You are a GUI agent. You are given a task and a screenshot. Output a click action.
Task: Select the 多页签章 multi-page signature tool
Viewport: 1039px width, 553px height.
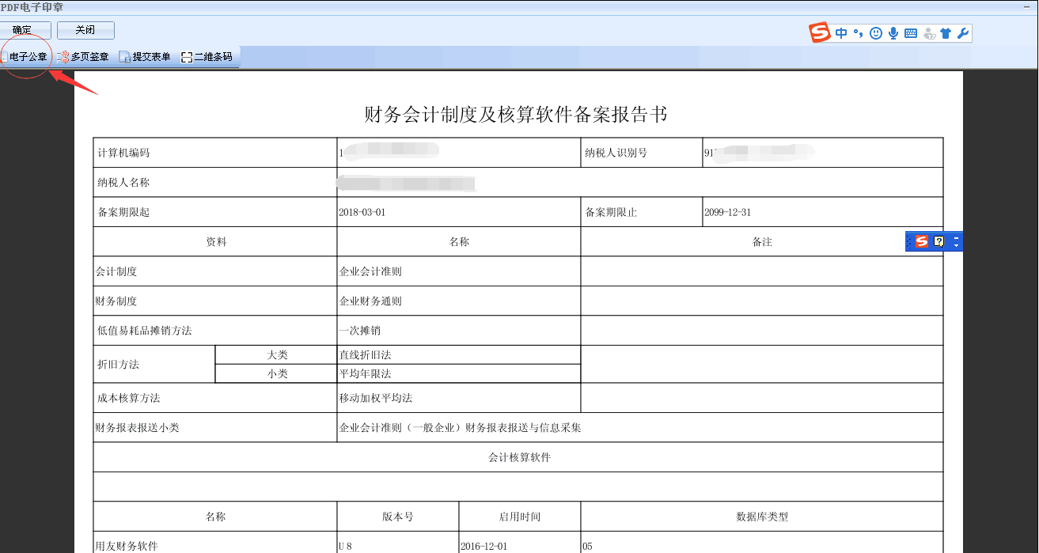(x=83, y=57)
